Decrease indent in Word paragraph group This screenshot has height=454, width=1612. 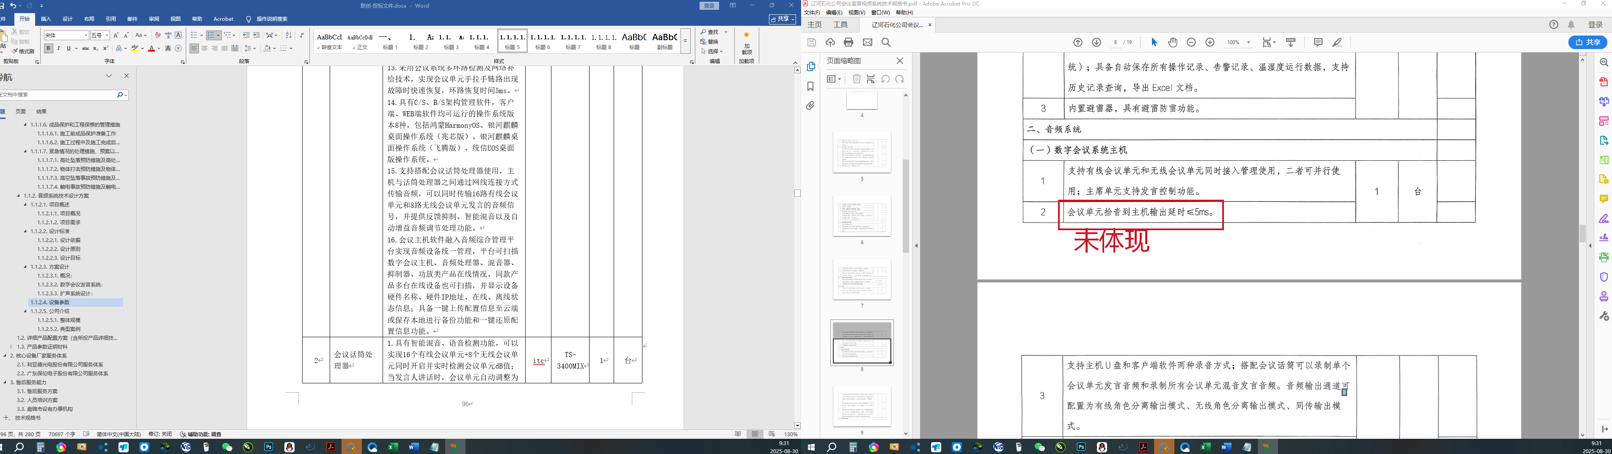pos(246,35)
